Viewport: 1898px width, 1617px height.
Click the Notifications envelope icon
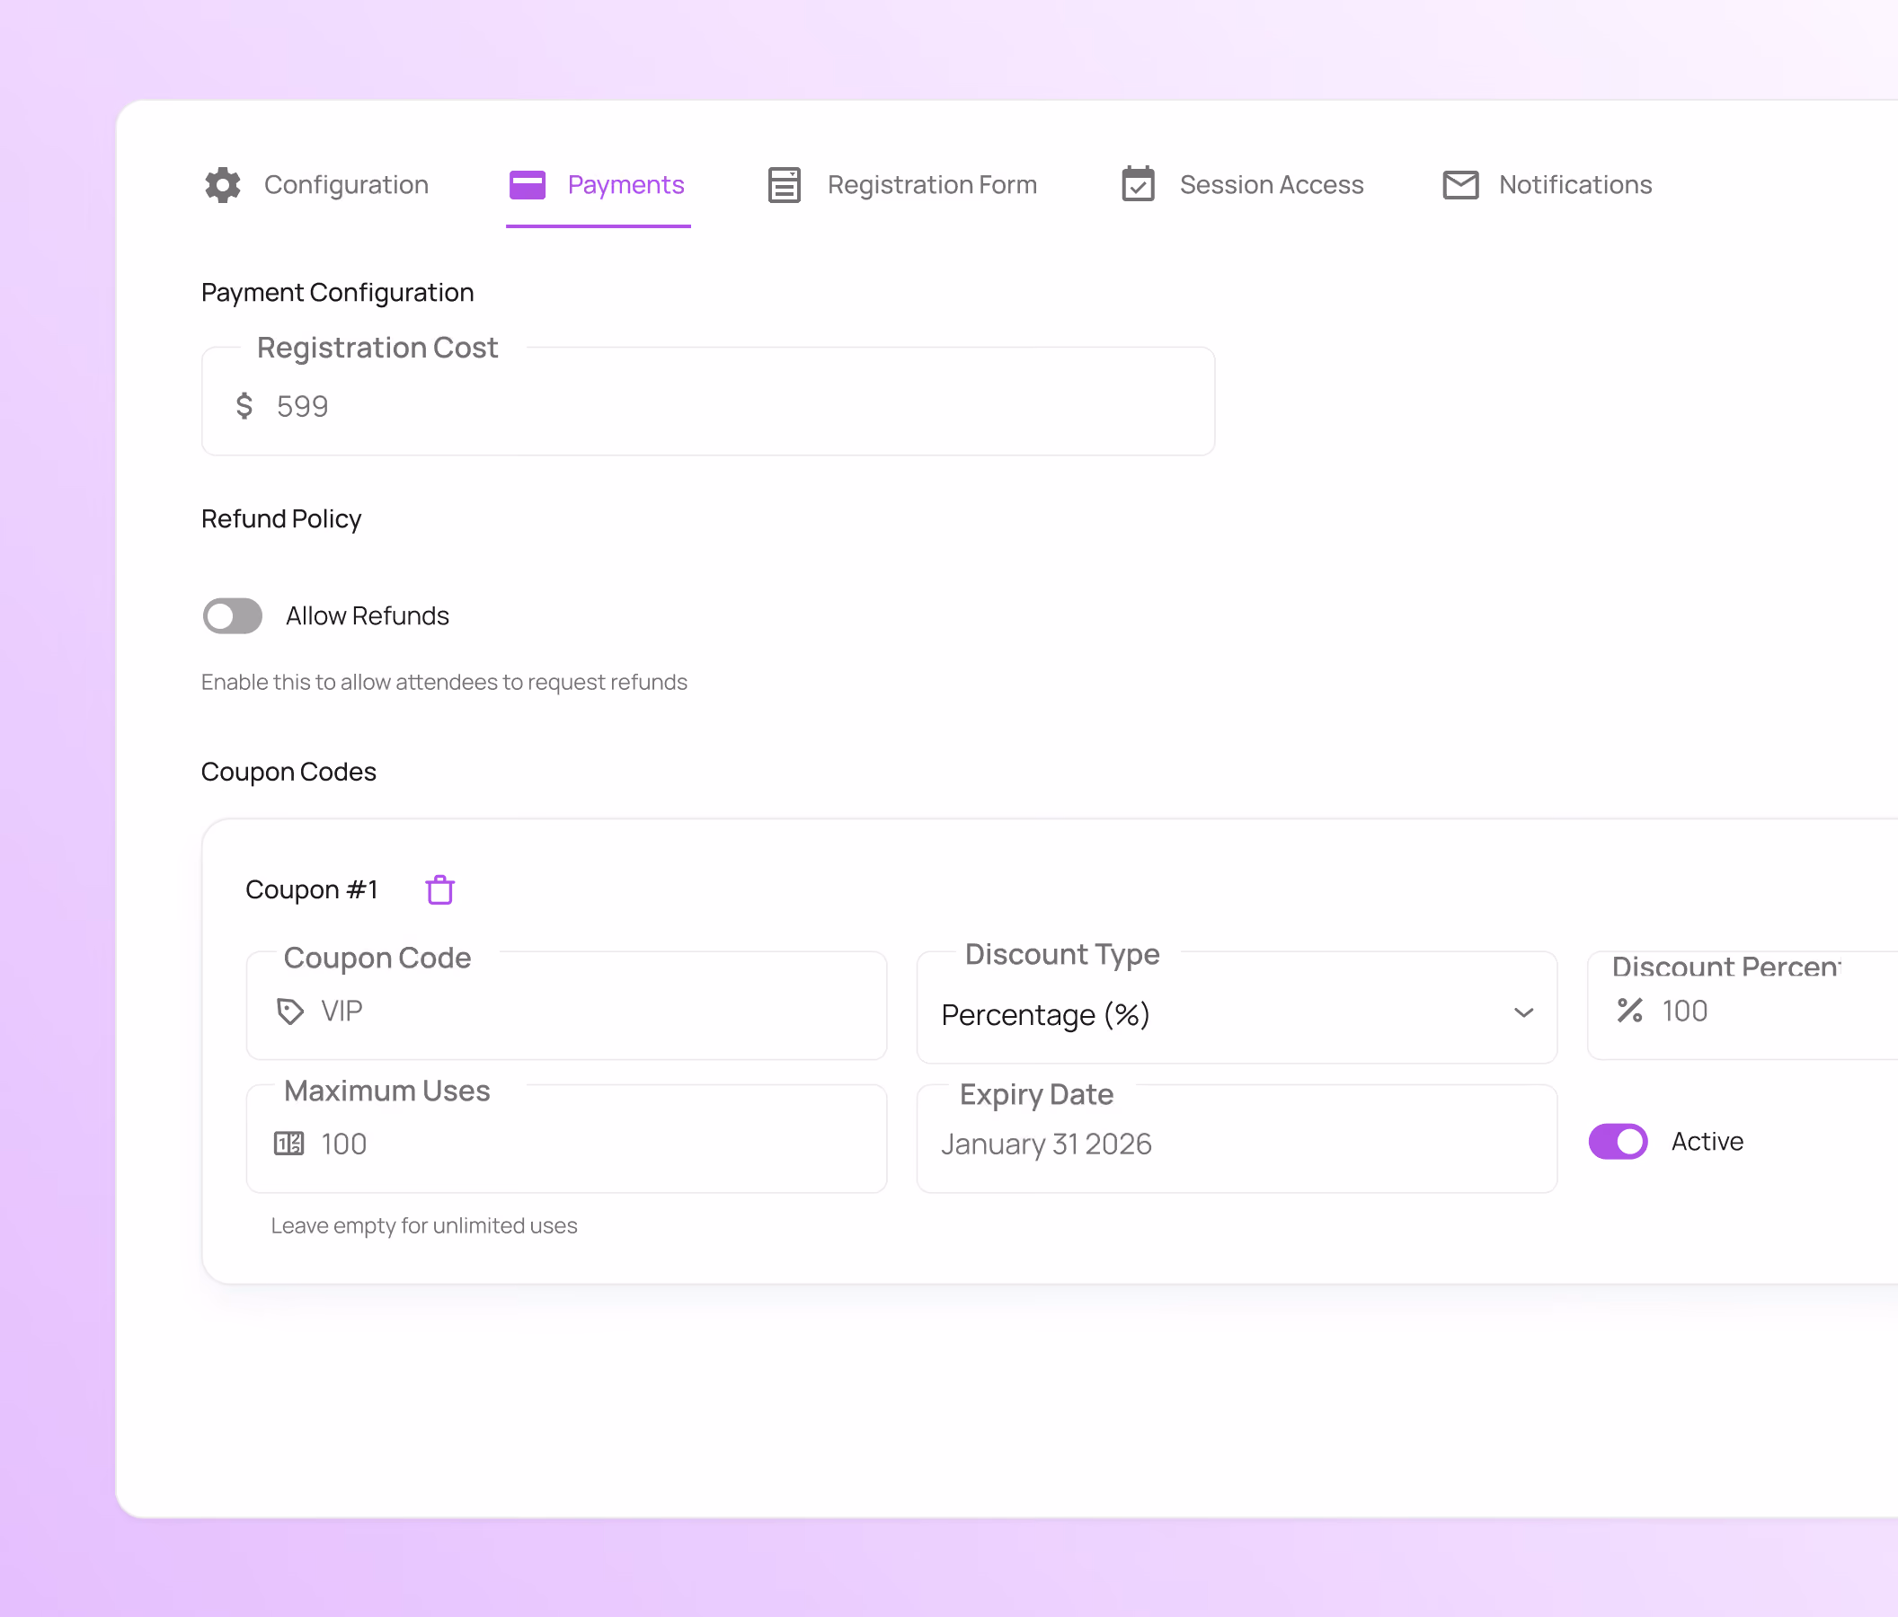(x=1461, y=185)
